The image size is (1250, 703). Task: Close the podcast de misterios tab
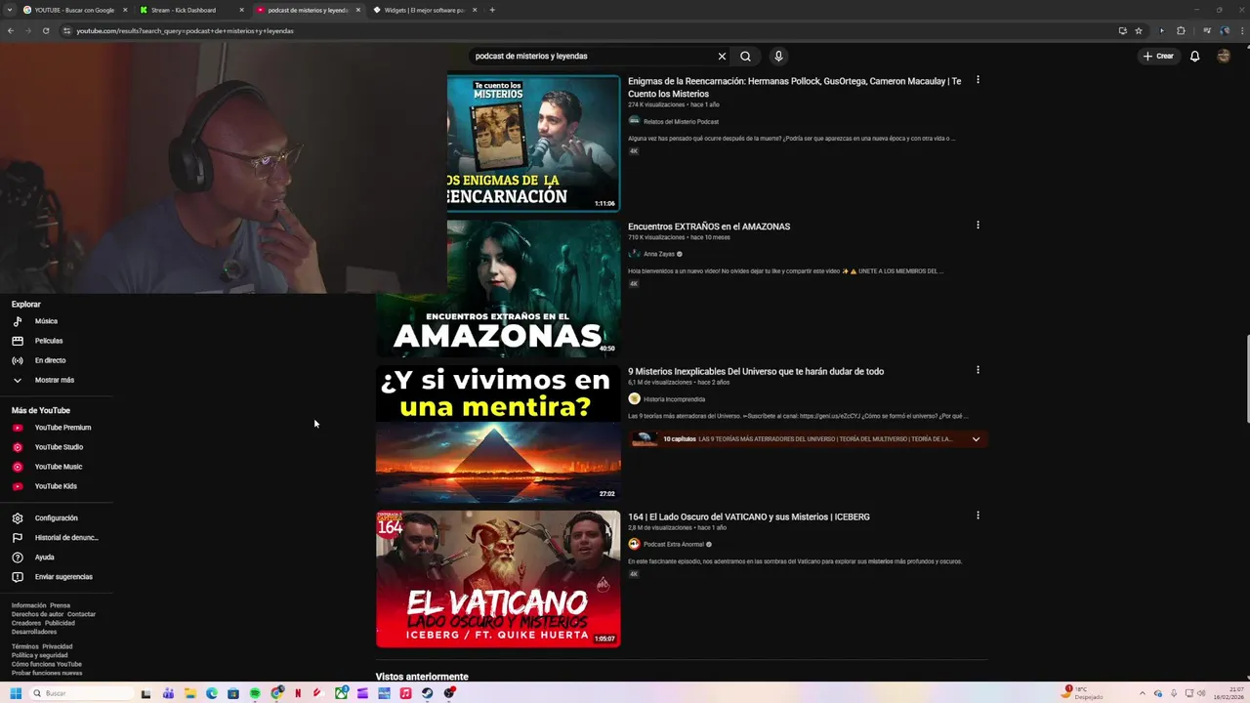[358, 10]
